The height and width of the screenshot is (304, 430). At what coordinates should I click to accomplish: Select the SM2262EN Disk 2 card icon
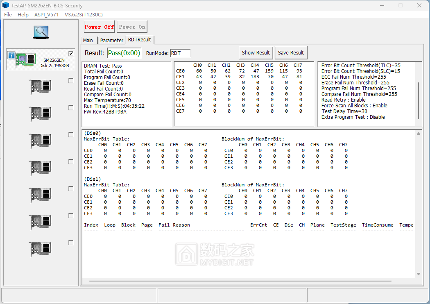coord(25,60)
